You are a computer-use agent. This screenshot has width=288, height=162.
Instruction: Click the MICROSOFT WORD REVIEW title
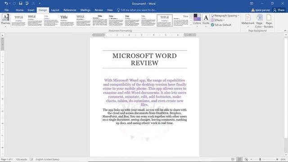pyautogui.click(x=144, y=59)
